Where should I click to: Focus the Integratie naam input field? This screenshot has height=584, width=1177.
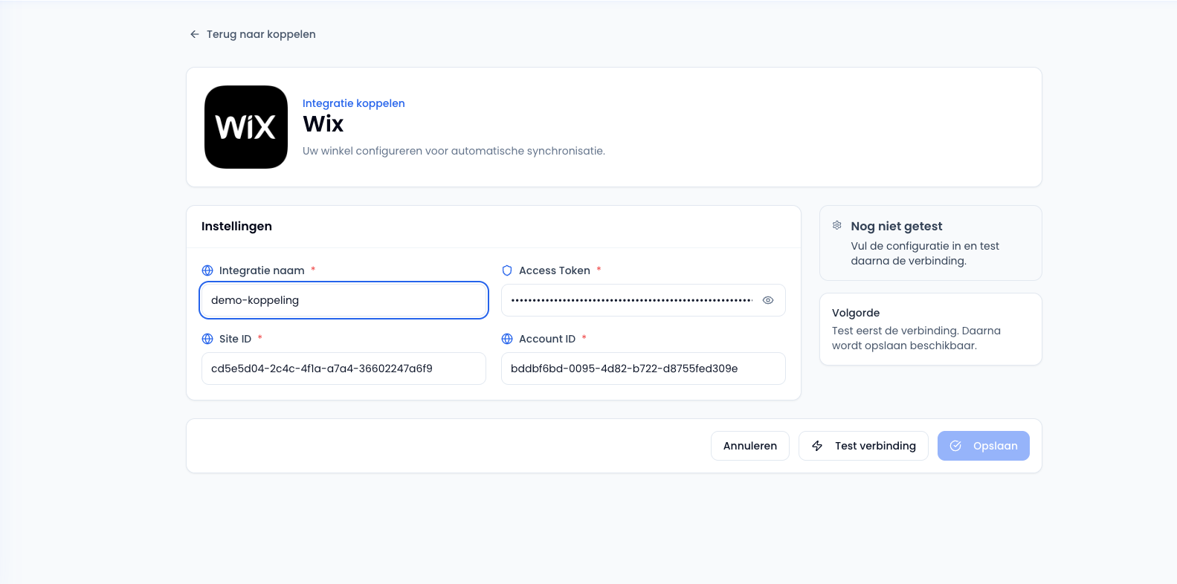tap(344, 300)
